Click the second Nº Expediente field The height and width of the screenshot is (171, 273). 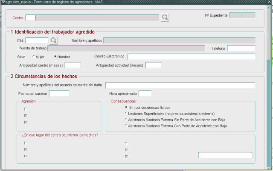tap(248, 15)
